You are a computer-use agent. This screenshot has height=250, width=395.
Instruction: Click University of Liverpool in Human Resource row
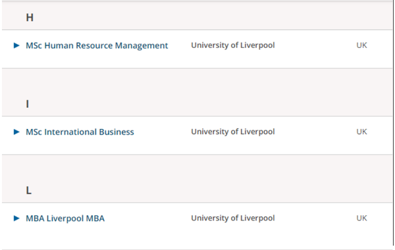coord(233,45)
